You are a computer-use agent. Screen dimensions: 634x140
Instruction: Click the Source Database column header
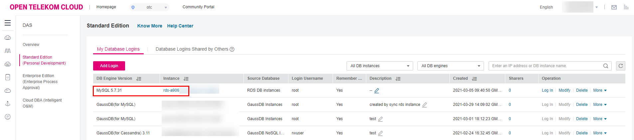[263, 78]
